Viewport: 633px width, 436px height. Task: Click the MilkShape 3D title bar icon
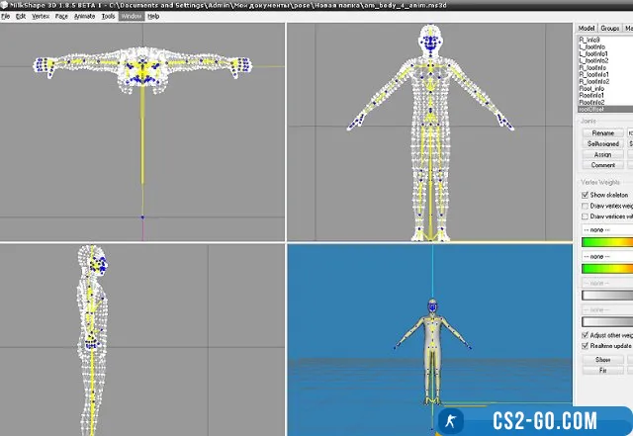(5, 5)
